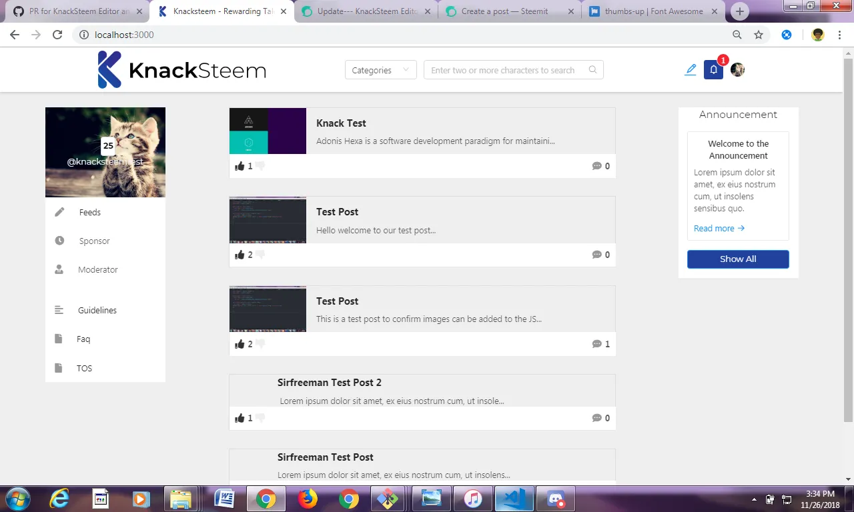Open Microsoft Word from the taskbar

(224, 499)
